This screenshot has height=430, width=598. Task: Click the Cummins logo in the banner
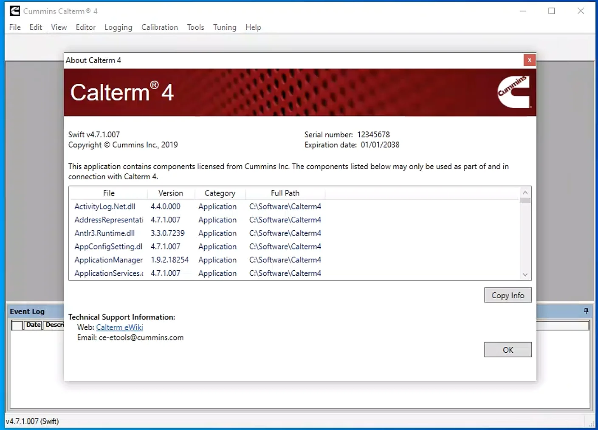point(514,92)
